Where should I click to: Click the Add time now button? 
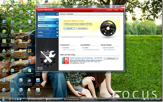(111, 59)
